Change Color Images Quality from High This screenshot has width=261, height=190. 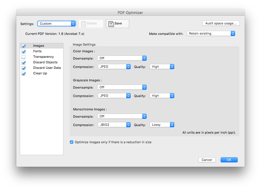click(162, 67)
